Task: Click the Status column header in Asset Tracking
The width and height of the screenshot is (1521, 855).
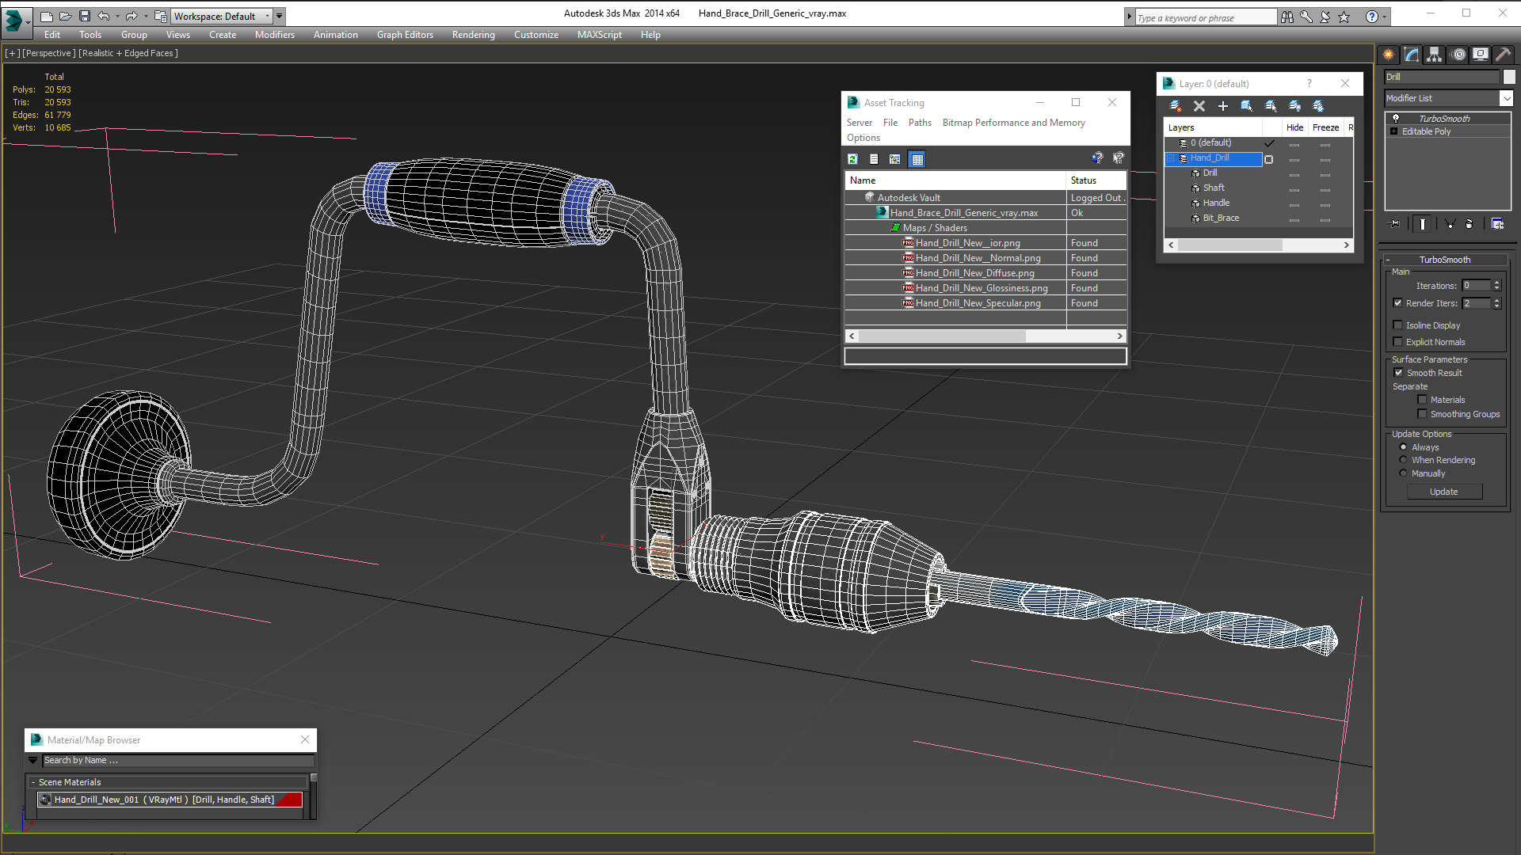Action: click(1096, 180)
